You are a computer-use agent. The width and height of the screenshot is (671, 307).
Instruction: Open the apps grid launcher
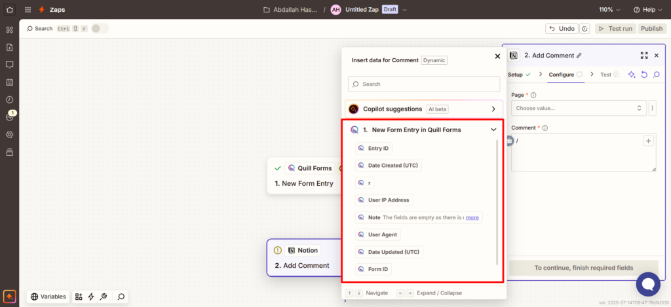point(28,9)
